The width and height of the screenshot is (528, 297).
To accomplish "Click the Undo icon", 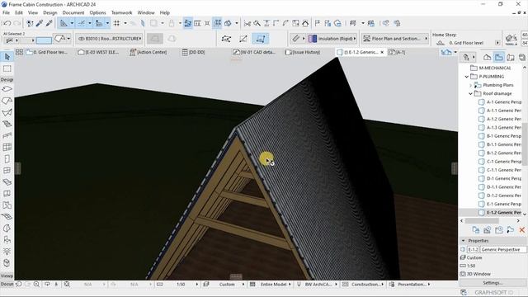I will coord(7,23).
